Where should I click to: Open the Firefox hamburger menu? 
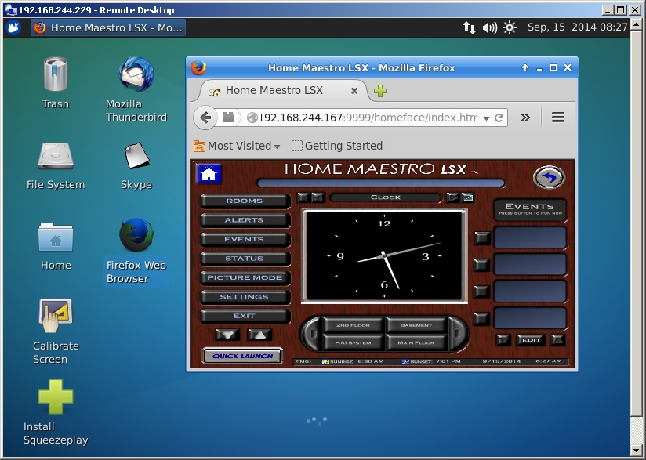(558, 118)
